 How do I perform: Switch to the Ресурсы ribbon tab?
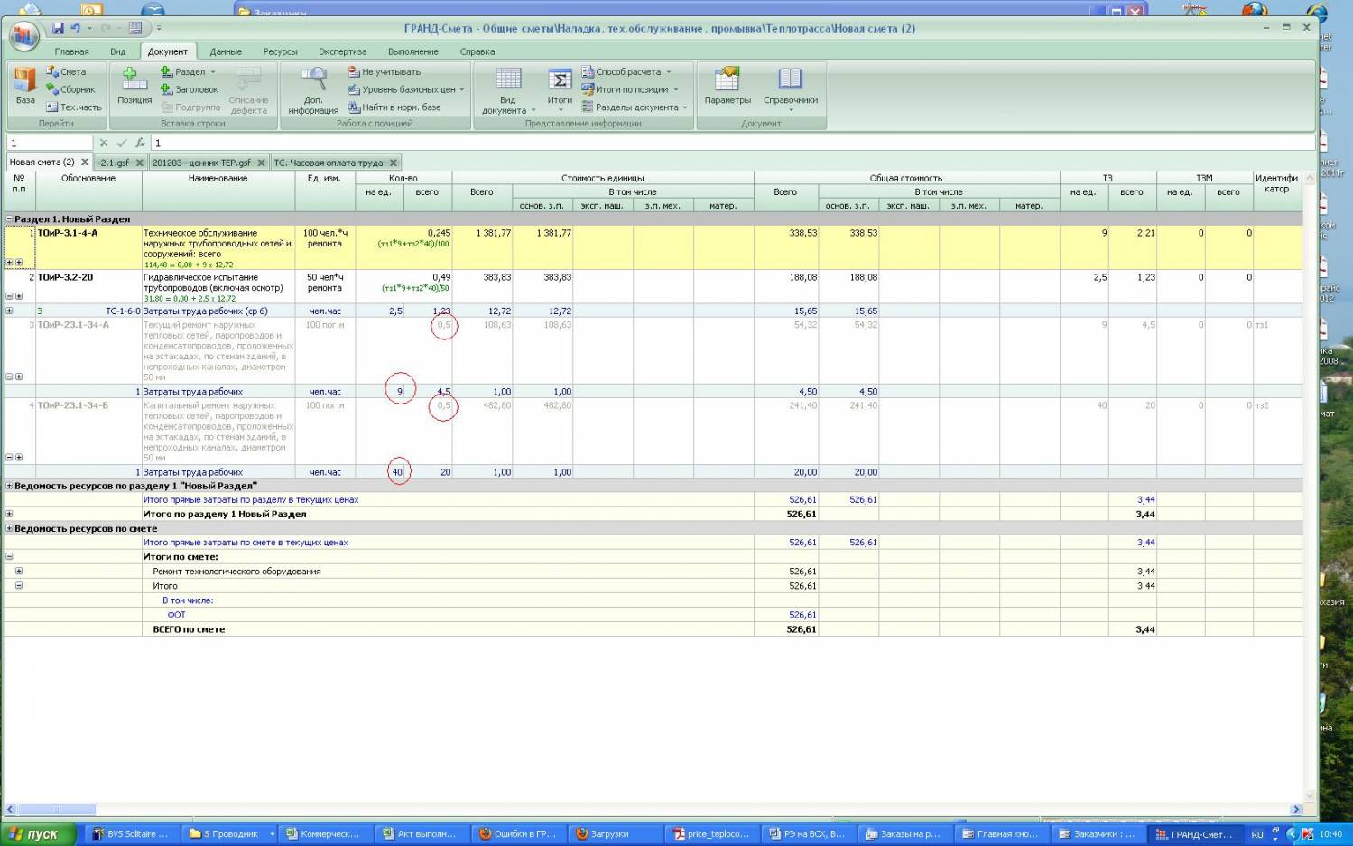point(280,51)
